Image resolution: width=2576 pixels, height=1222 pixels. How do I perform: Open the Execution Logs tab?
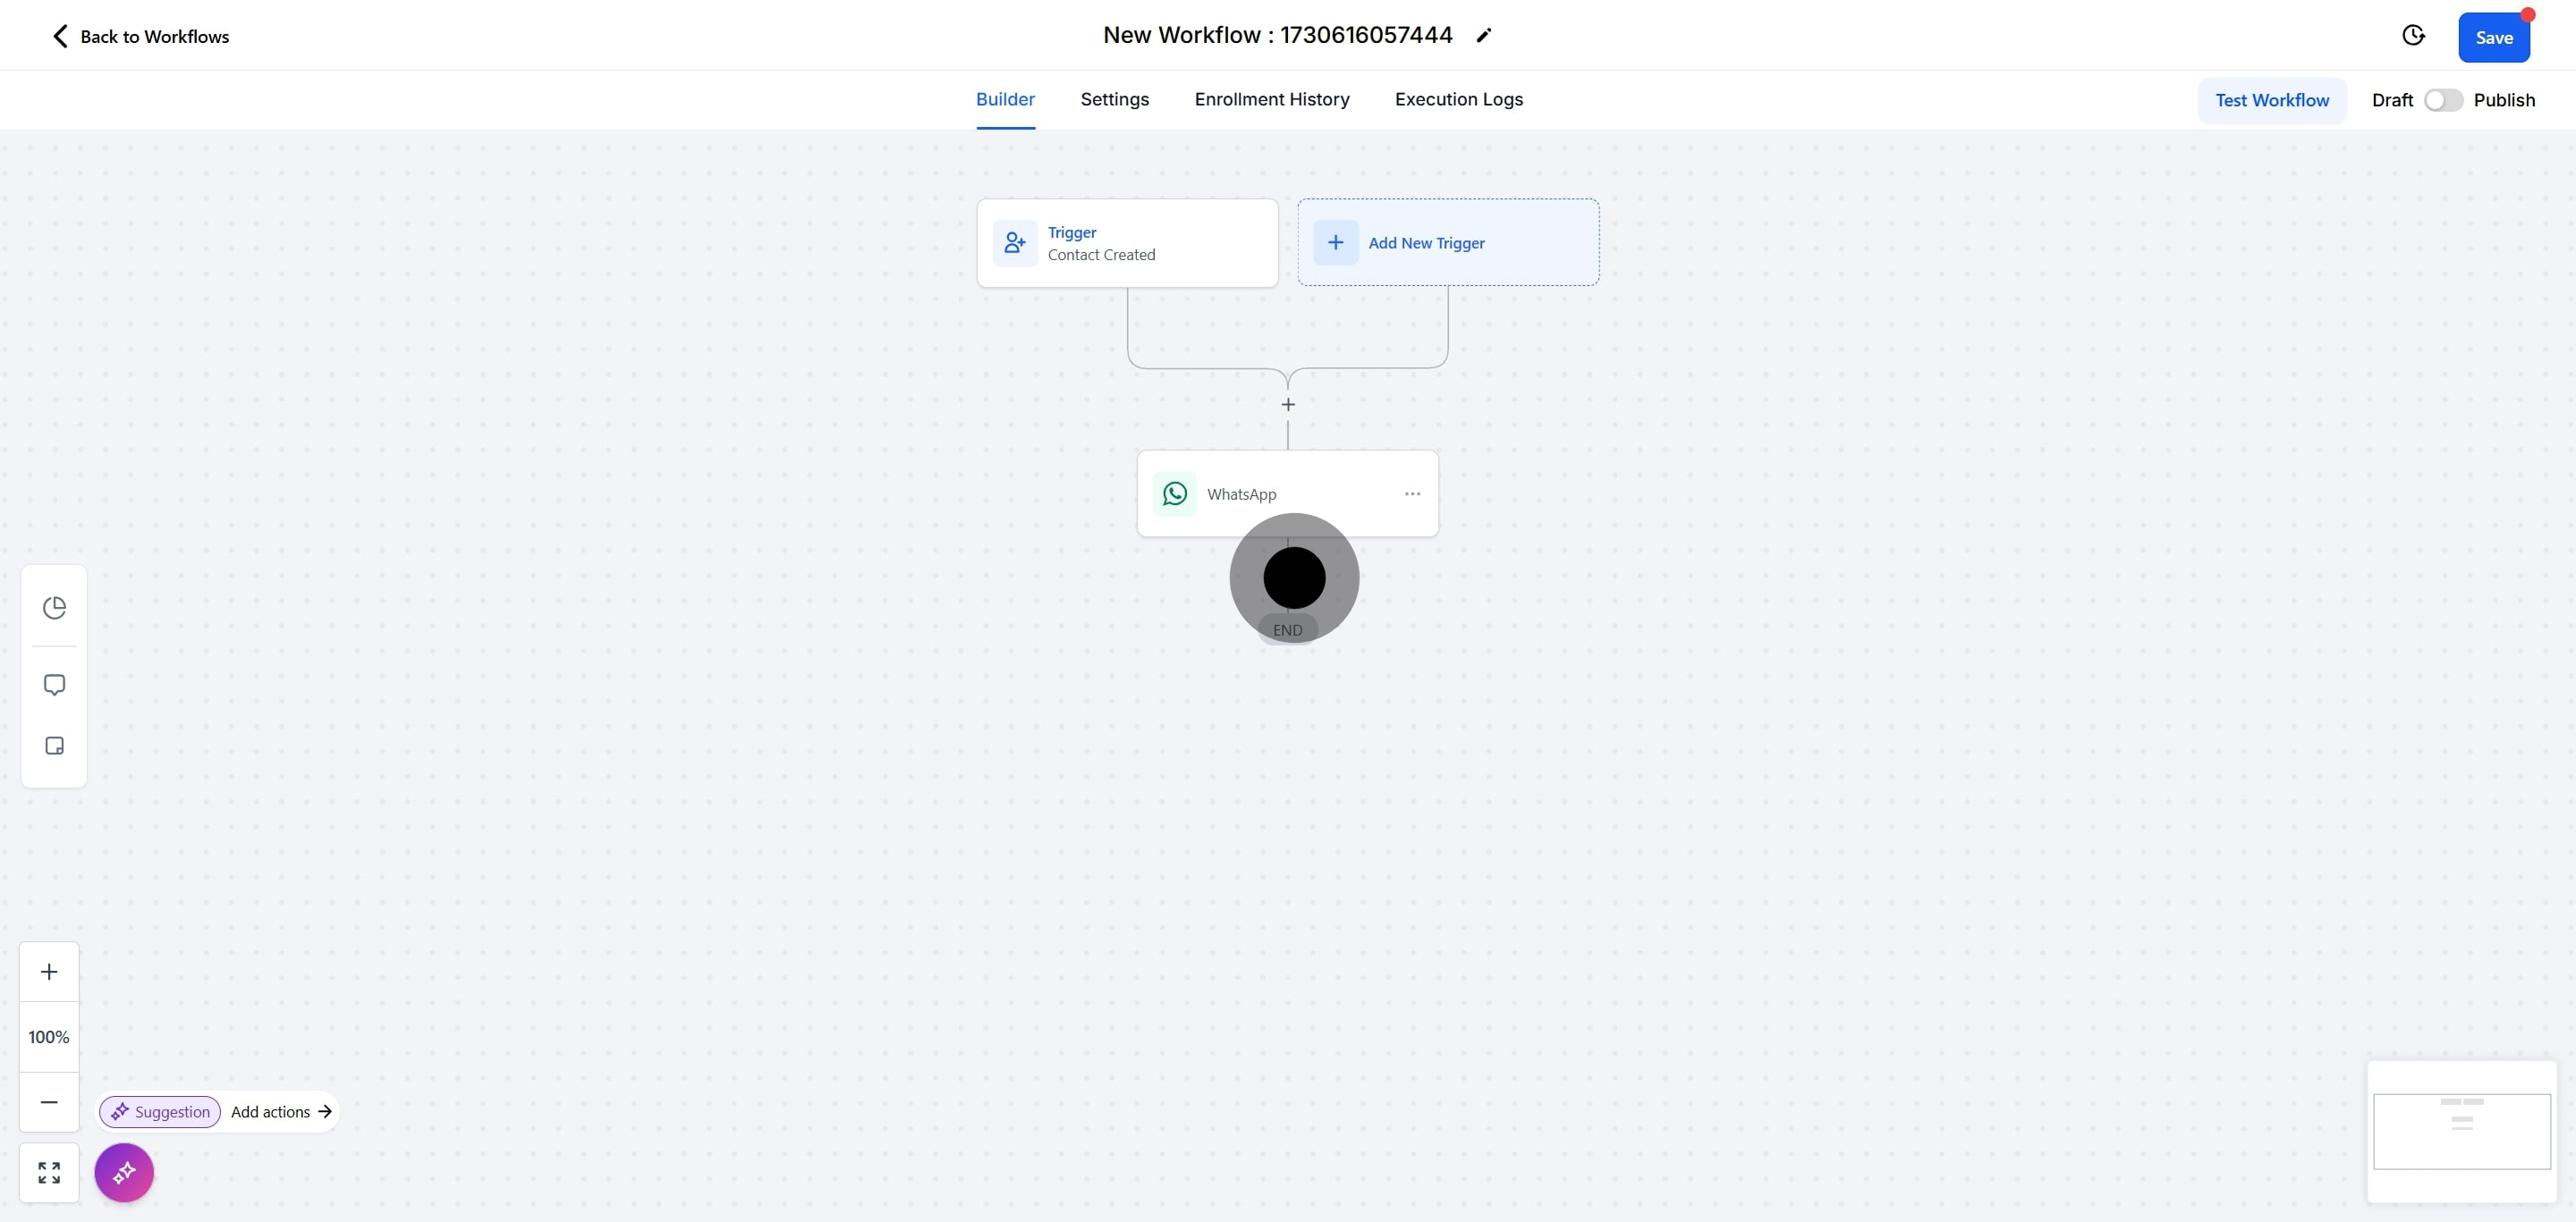click(x=1458, y=99)
